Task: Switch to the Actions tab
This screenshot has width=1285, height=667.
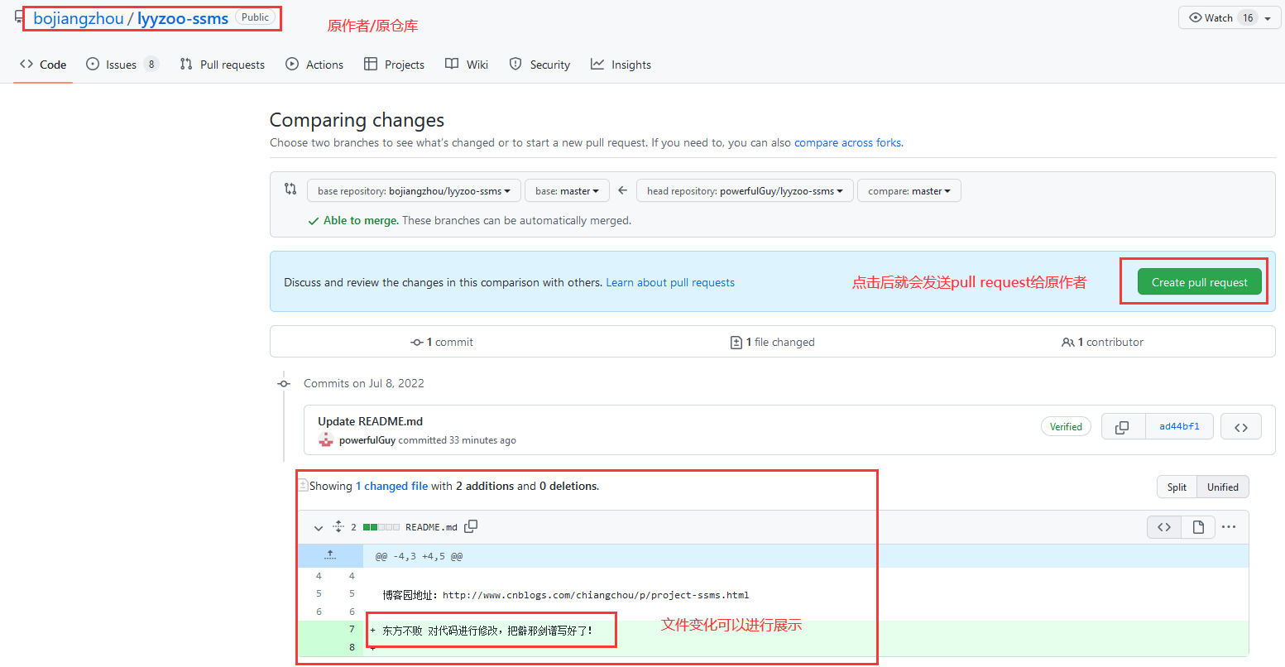Action: 314,65
